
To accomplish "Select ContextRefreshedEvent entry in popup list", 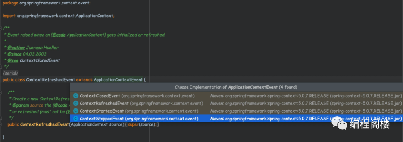I will [237, 104].
